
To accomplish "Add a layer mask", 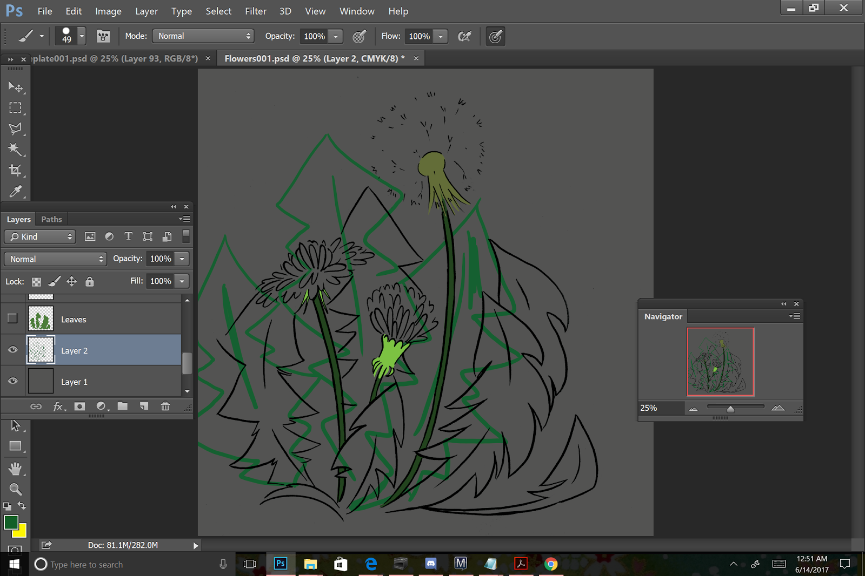I will (x=79, y=406).
